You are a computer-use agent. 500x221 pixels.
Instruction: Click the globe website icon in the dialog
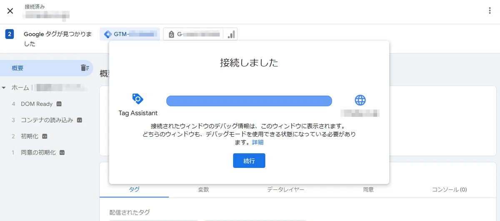click(360, 100)
